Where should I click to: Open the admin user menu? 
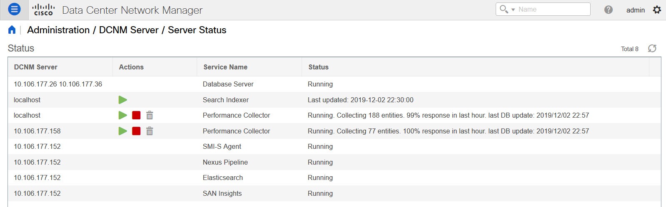(635, 10)
